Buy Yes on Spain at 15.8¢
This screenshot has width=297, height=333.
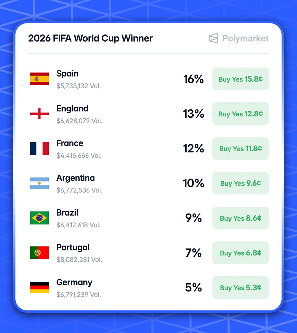click(x=240, y=79)
